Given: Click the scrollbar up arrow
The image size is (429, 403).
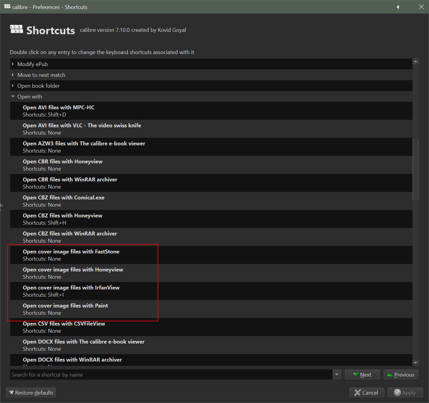Looking at the screenshot, I should [415, 61].
